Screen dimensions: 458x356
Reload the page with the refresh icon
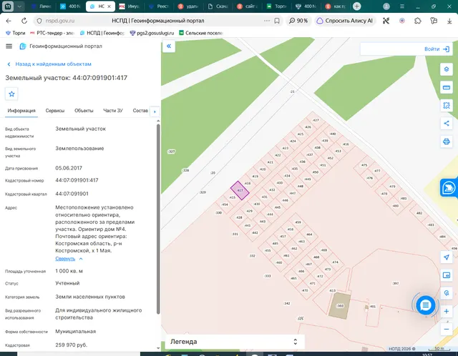[x=24, y=21]
